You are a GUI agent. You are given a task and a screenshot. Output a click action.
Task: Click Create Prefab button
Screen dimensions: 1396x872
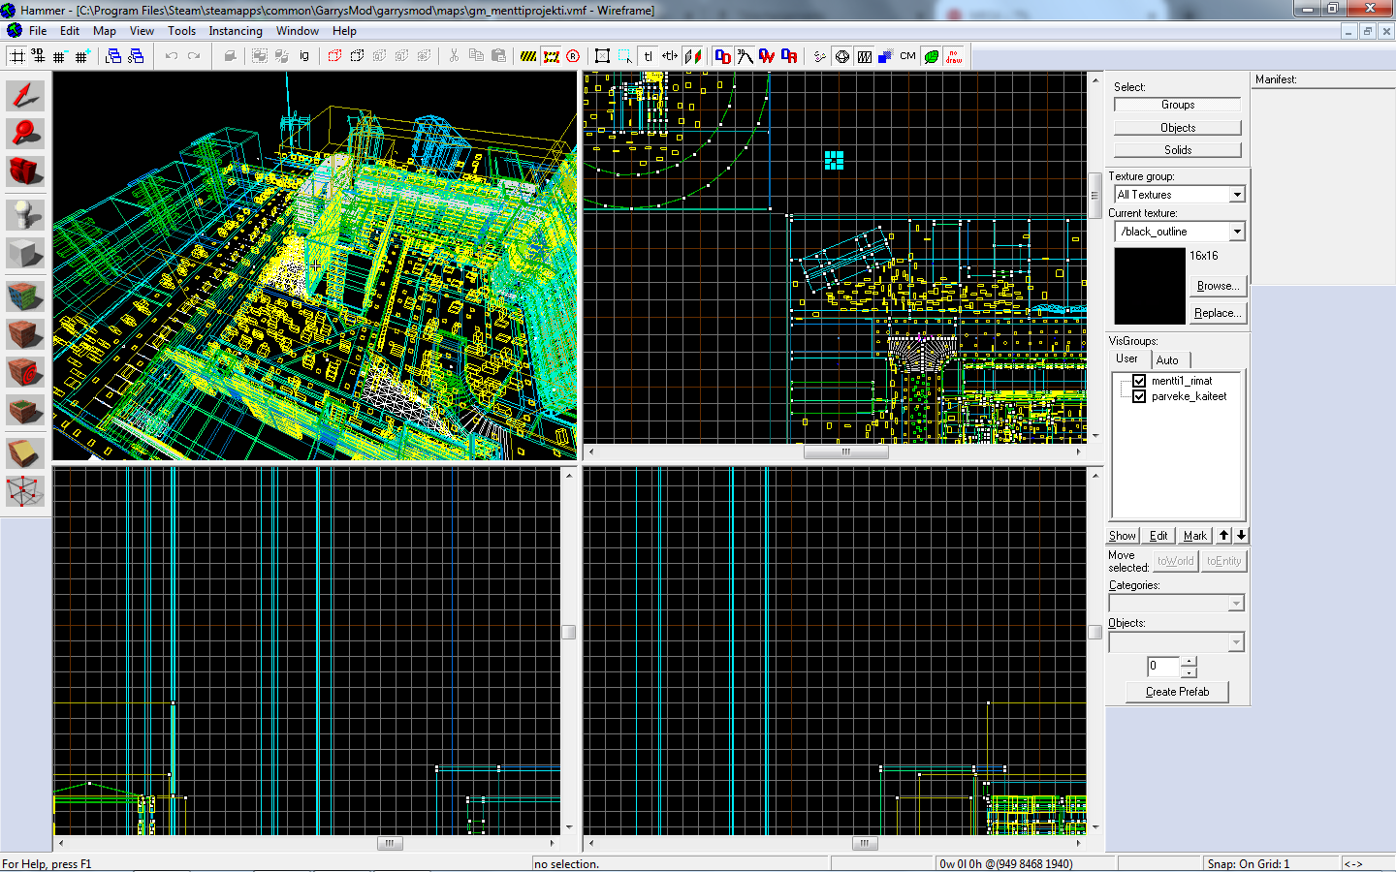click(1177, 692)
